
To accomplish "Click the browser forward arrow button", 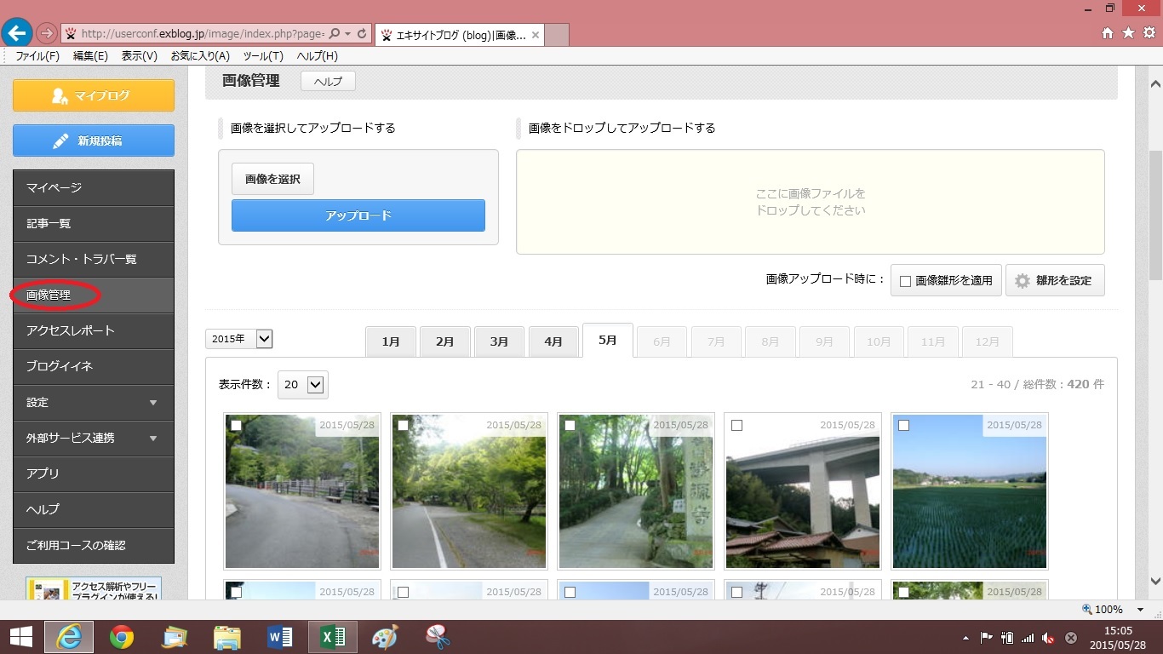I will (x=47, y=33).
